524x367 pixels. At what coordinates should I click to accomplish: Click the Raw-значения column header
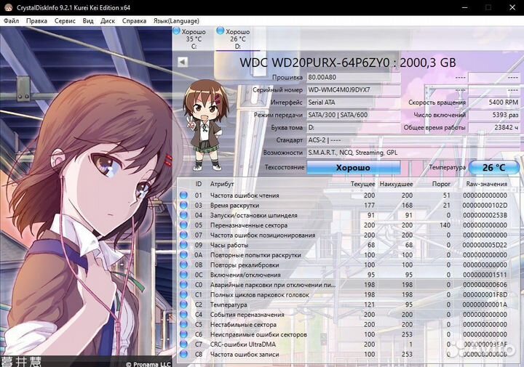(x=487, y=184)
